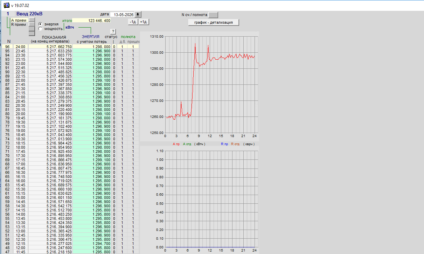
Task: Select the energy value in the 12:15 row
Action: pos(92,243)
